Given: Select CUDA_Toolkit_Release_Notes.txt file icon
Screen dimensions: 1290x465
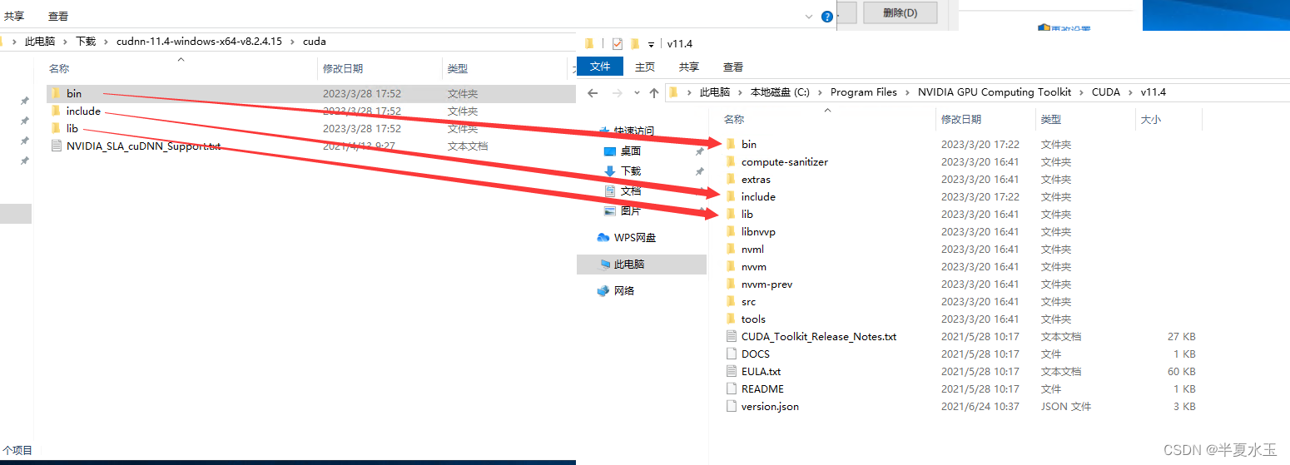Looking at the screenshot, I should [731, 336].
